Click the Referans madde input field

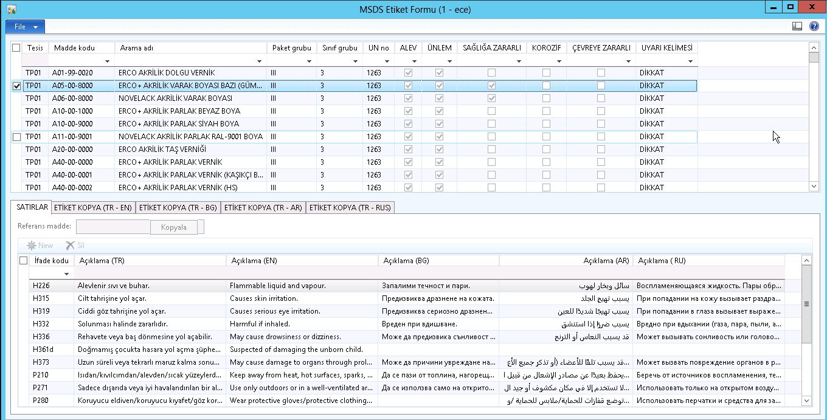pyautogui.click(x=113, y=227)
